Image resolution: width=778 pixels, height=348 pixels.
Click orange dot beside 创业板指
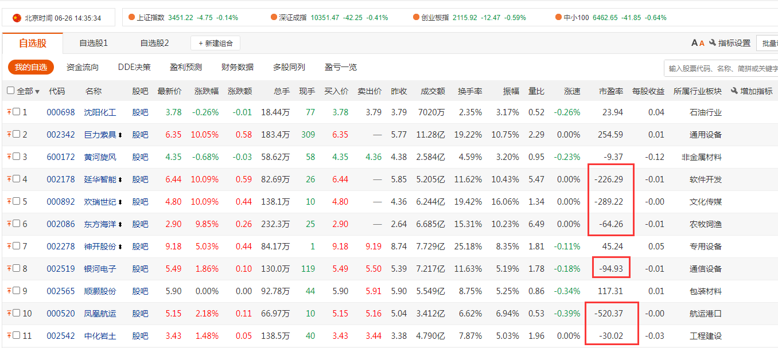point(416,17)
